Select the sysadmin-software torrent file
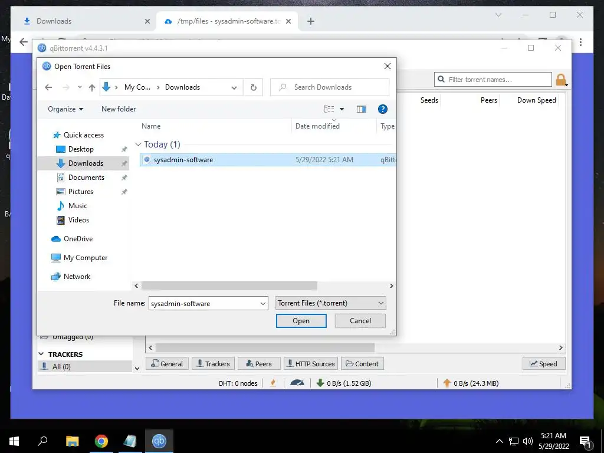Screen dimensions: 604x453 coord(268,159)
